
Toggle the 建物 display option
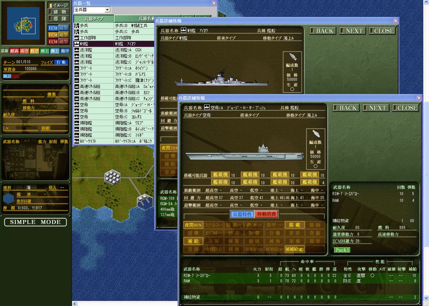pyautogui.click(x=58, y=12)
